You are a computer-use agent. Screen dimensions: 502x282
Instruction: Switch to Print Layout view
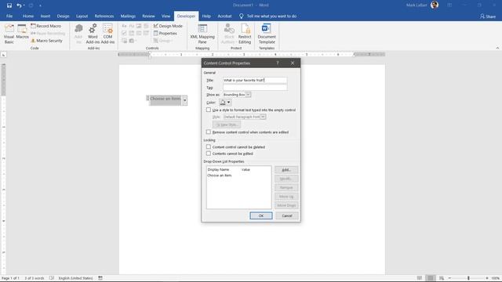tap(431, 278)
